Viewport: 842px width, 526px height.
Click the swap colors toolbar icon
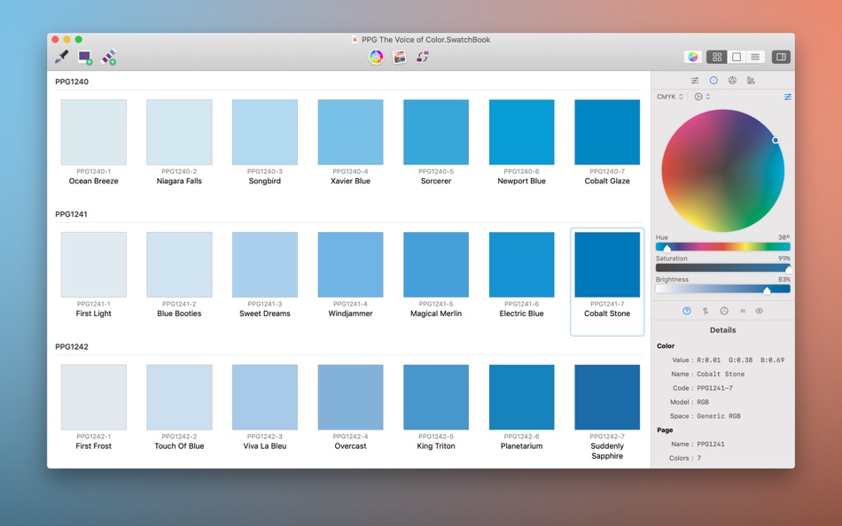tap(423, 58)
